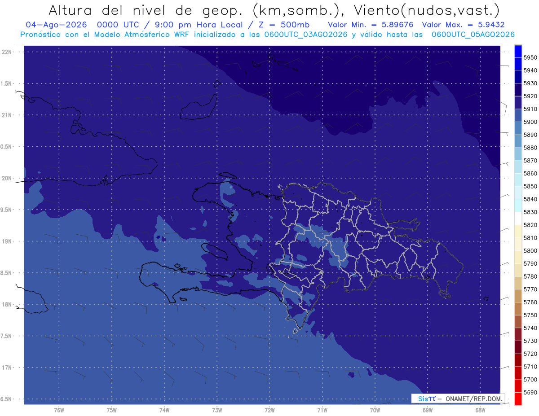The height and width of the screenshot is (416, 539).
Task: Click the '0600UTC_05AGO2026' valid-until time
Action: tap(473, 35)
